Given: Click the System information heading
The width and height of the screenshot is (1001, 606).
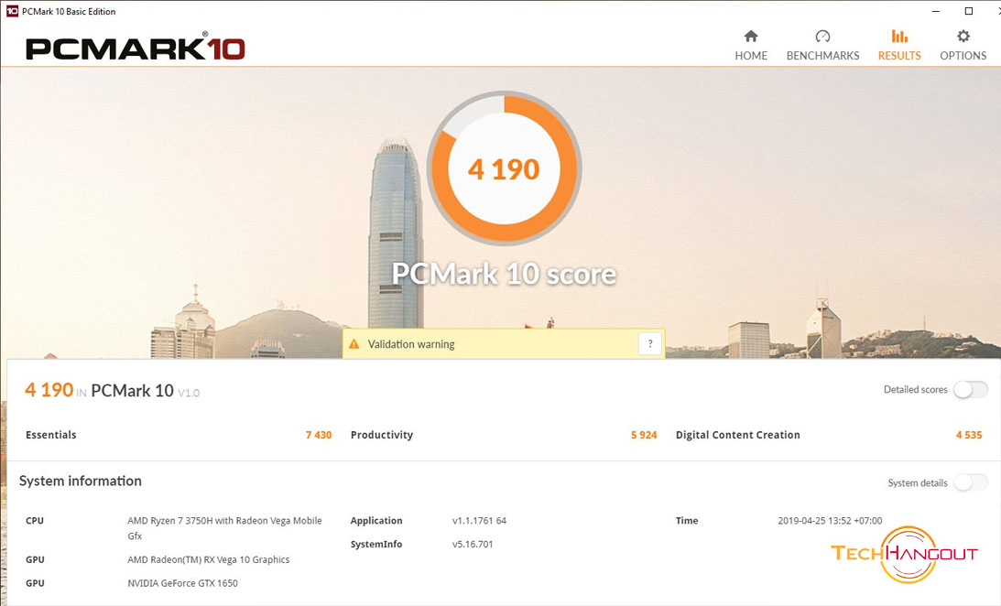Looking at the screenshot, I should 81,481.
